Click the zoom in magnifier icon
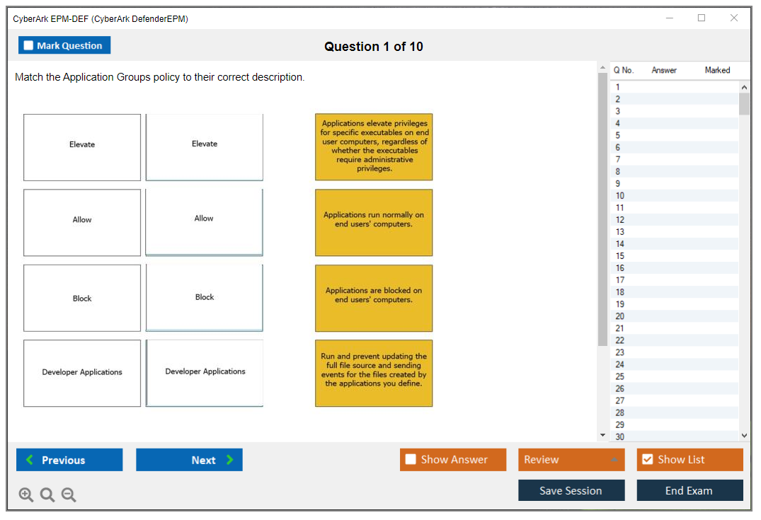Image resolution: width=761 pixels, height=520 pixels. pos(26,495)
